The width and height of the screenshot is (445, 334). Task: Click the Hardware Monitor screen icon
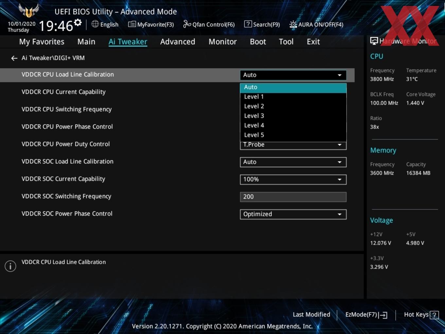click(x=374, y=41)
